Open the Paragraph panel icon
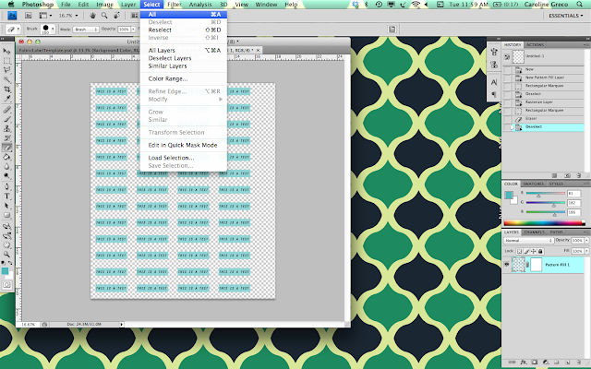This screenshot has width=591, height=369. point(494,94)
